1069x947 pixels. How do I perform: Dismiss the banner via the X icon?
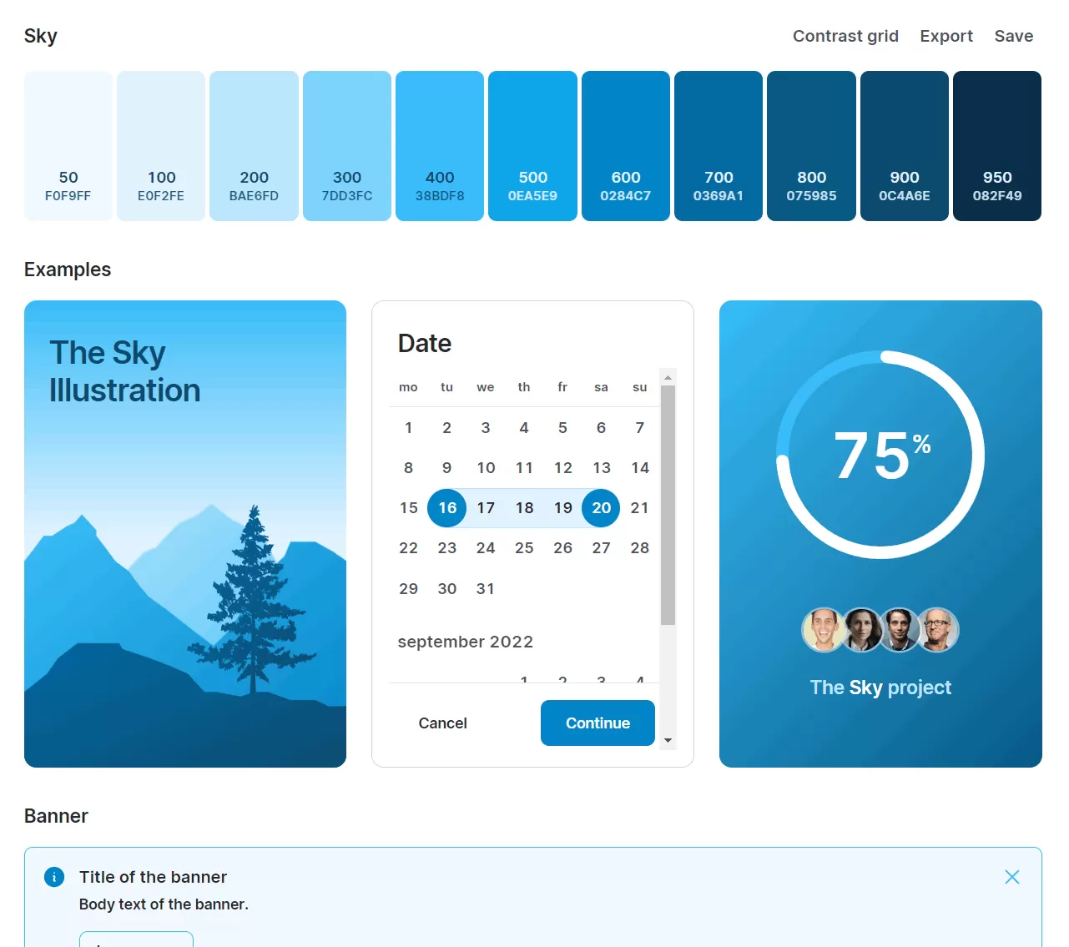(x=1011, y=877)
